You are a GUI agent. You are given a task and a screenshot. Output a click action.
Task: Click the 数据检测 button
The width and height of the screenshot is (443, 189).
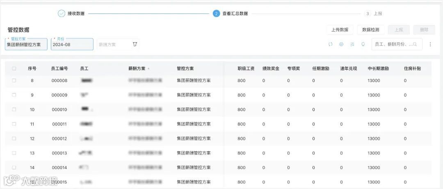371,30
